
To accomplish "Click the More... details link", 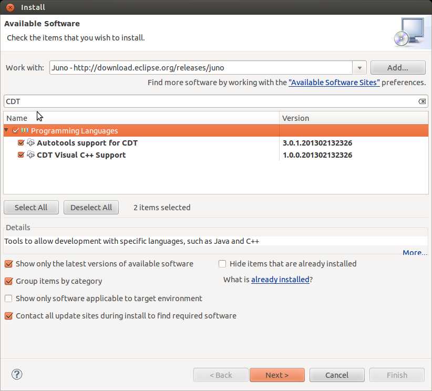I will coord(415,252).
